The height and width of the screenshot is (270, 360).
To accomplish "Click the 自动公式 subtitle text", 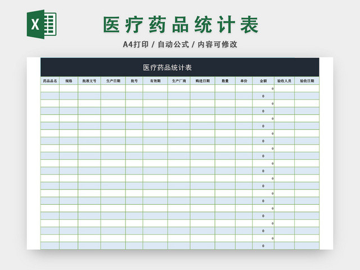I will tap(173, 44).
